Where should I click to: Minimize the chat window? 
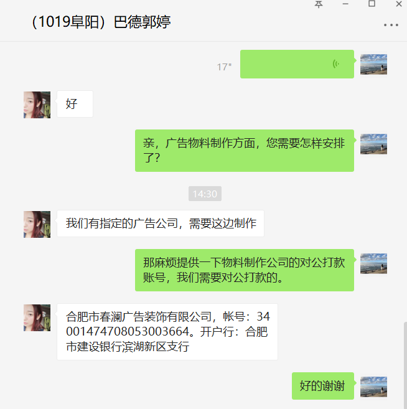(x=345, y=4)
